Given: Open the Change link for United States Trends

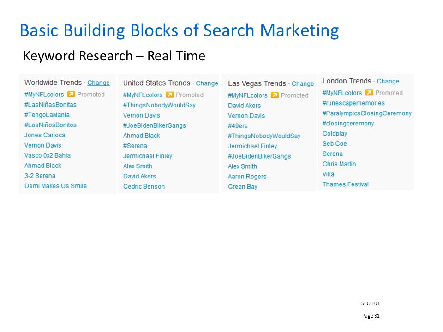Looking at the screenshot, I should [207, 83].
